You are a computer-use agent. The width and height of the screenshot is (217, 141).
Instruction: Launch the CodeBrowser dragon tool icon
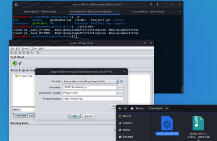click(x=14, y=63)
